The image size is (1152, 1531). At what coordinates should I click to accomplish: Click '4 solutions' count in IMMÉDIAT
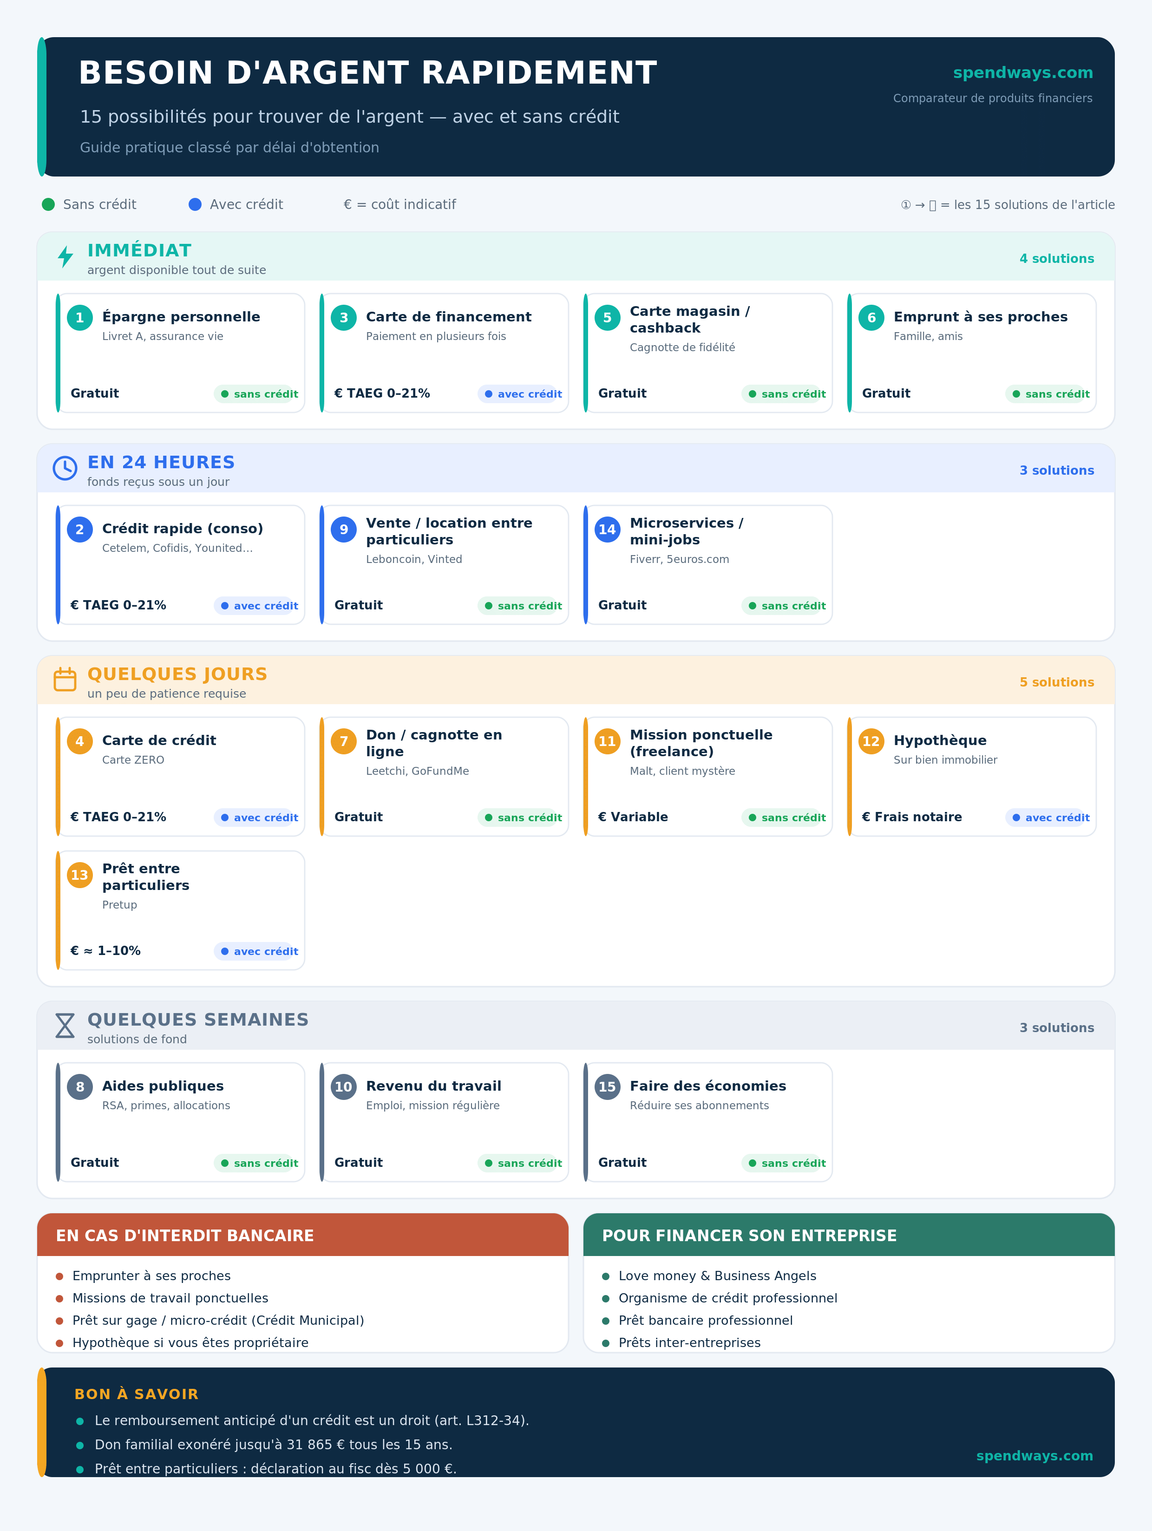point(1056,259)
